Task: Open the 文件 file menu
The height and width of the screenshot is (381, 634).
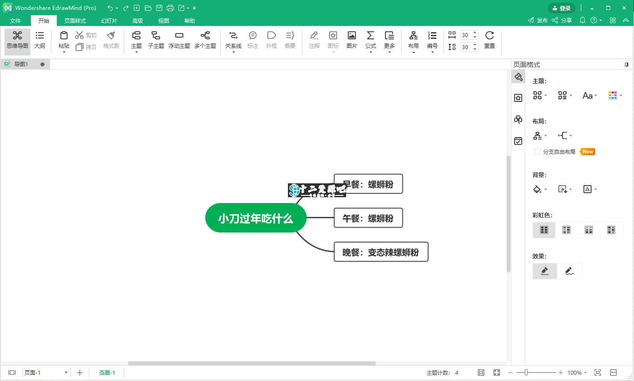Action: [15, 21]
